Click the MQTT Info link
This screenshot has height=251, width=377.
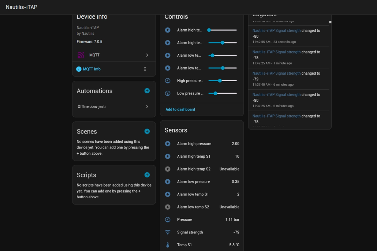[x=92, y=69]
